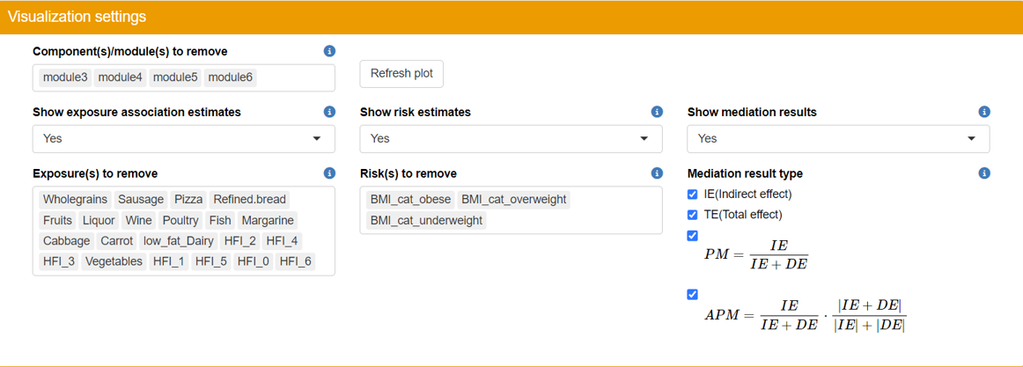Screen dimensions: 1023x367
Task: Click info icon beside Component(s)/module(s) to remove
Action: pos(329,52)
